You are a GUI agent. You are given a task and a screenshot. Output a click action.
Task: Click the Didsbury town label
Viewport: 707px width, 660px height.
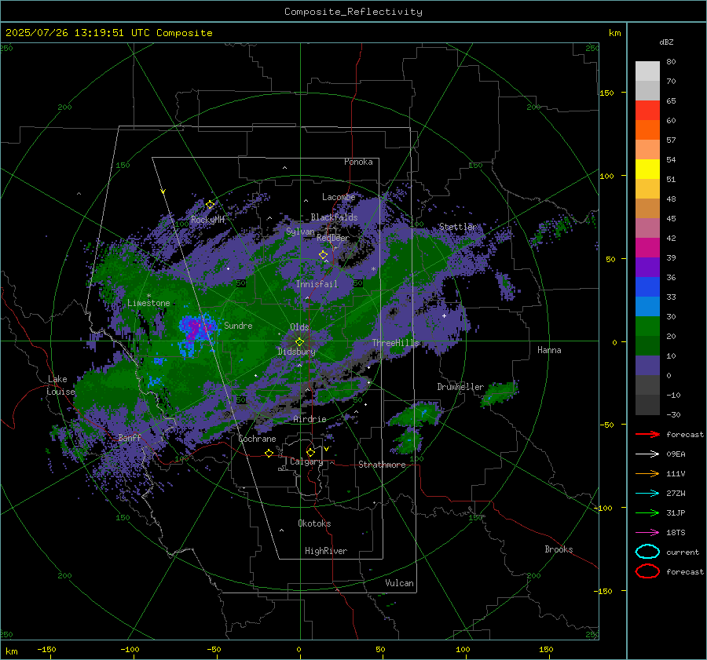click(296, 352)
